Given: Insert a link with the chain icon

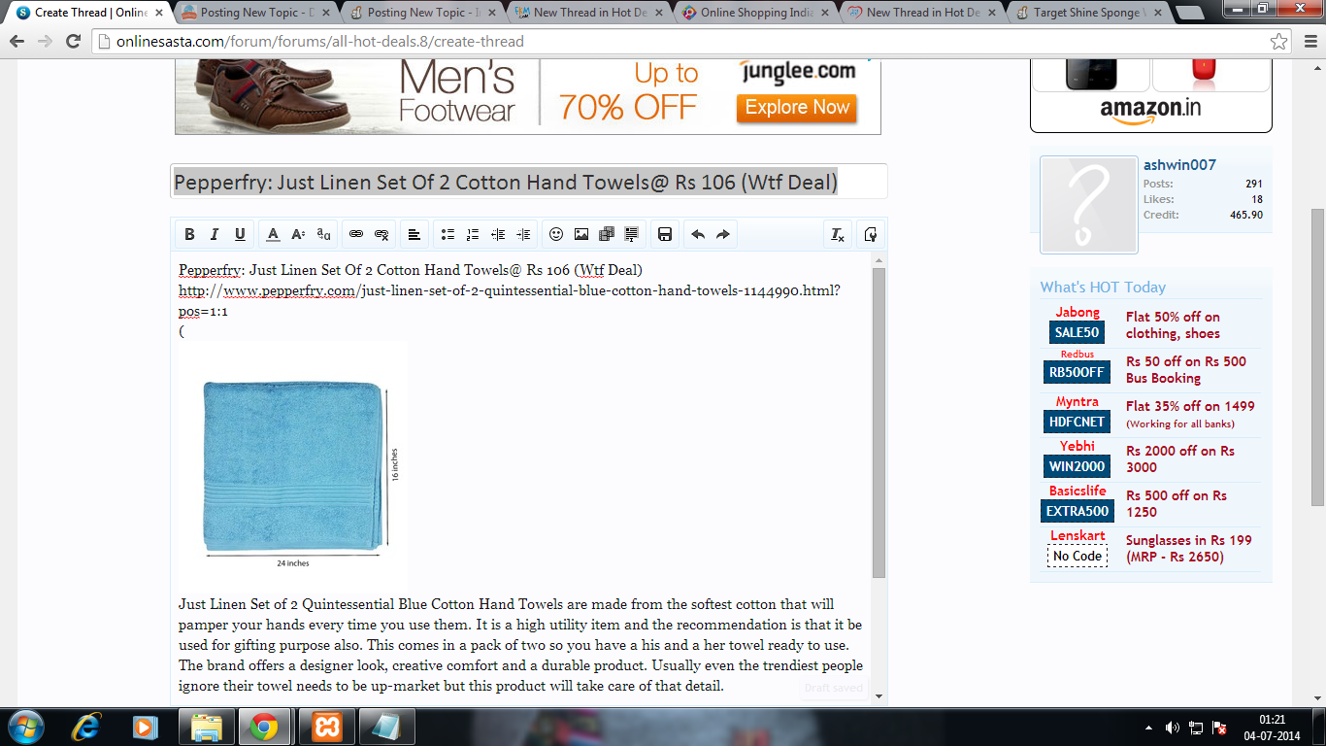Looking at the screenshot, I should pos(356,234).
